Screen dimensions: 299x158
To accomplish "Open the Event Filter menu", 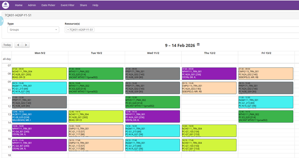I will [x=68, y=5].
